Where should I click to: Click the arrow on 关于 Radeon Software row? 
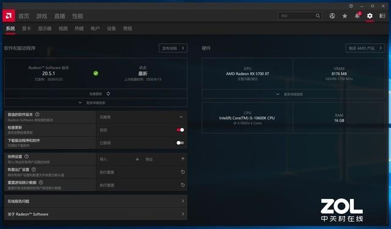[183, 214]
